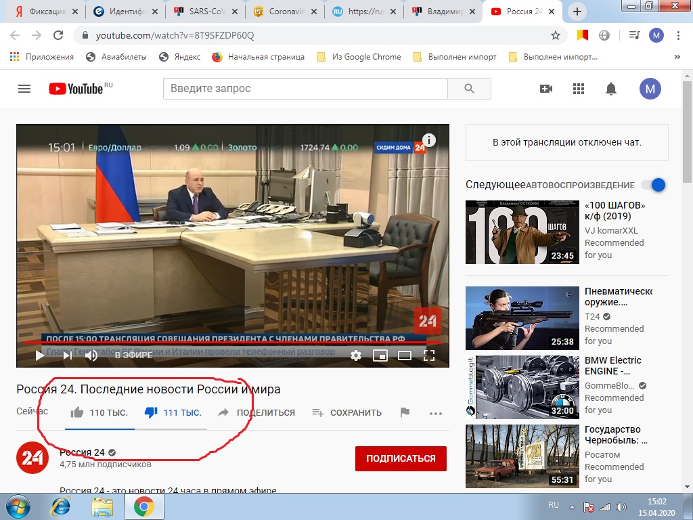Mute the video volume speaker
693x520 pixels.
(91, 355)
